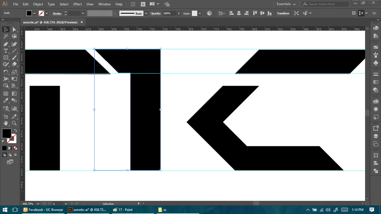Select the Eyedropper tool
The height and width of the screenshot is (214, 381).
point(6,101)
